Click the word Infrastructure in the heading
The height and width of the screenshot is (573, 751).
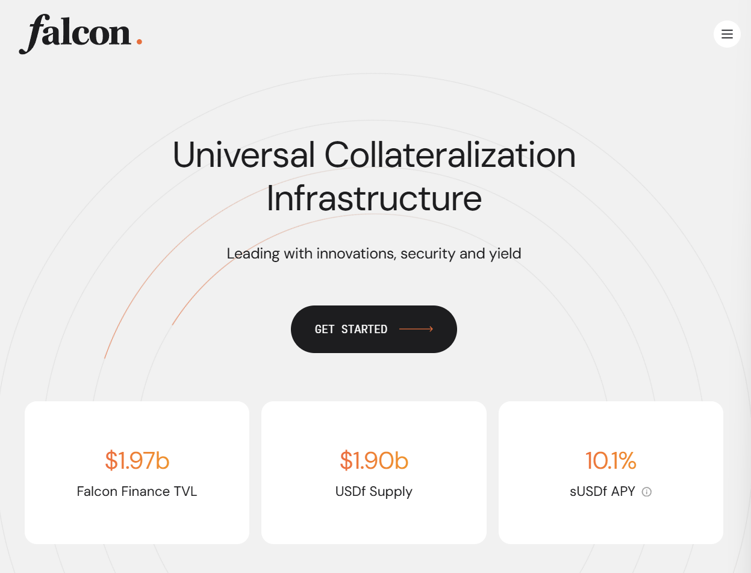tap(374, 199)
